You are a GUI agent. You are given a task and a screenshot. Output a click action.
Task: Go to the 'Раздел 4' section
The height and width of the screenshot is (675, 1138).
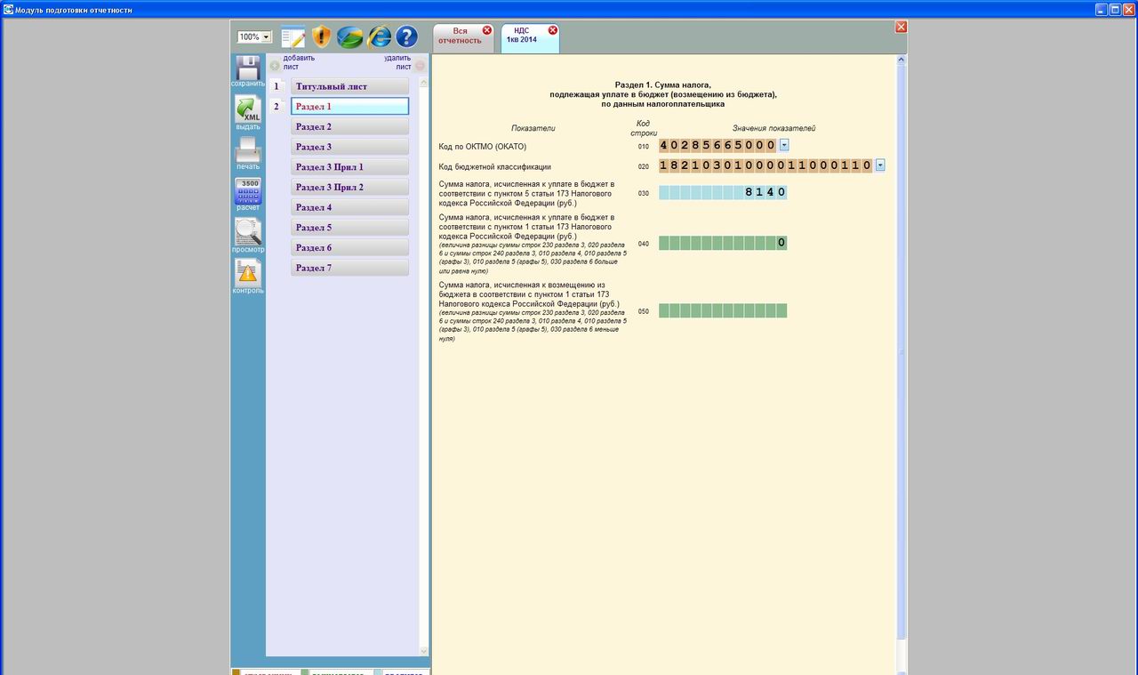[x=350, y=207]
